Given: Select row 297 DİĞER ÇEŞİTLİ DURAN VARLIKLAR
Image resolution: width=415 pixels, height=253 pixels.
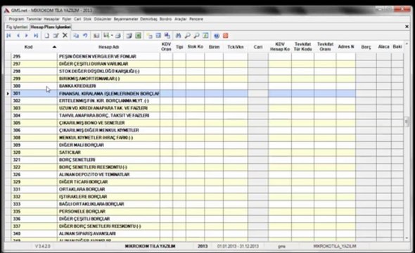Looking at the screenshot, I should coord(207,64).
